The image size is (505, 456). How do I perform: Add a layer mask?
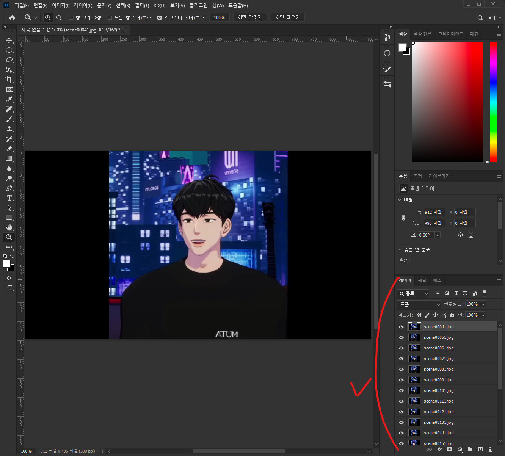tap(450, 450)
